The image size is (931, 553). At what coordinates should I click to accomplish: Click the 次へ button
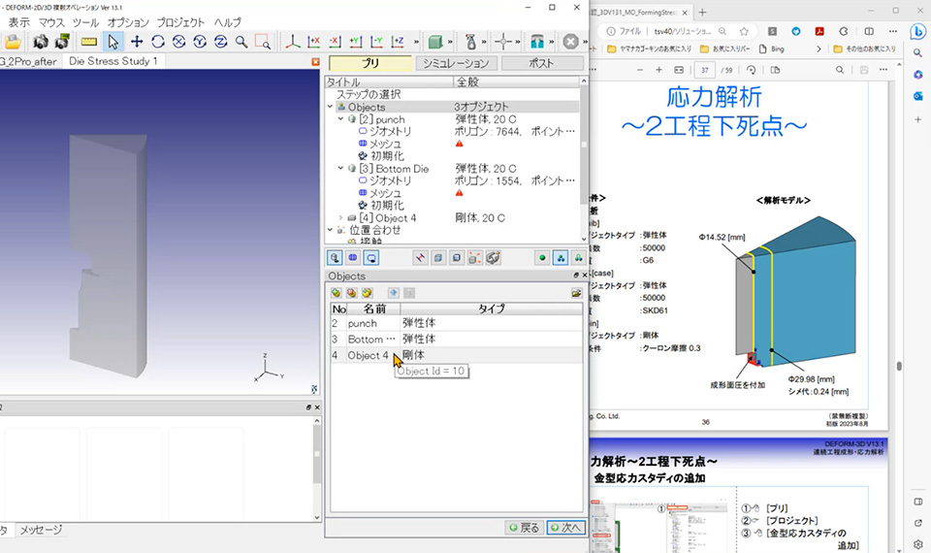click(x=565, y=528)
